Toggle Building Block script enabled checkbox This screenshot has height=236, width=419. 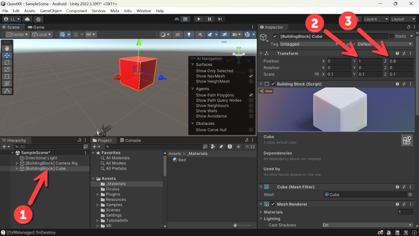273,84
